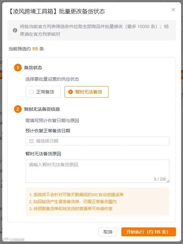Click the 暂时无法备货信息 section heading
183x244 pixels.
(42, 109)
